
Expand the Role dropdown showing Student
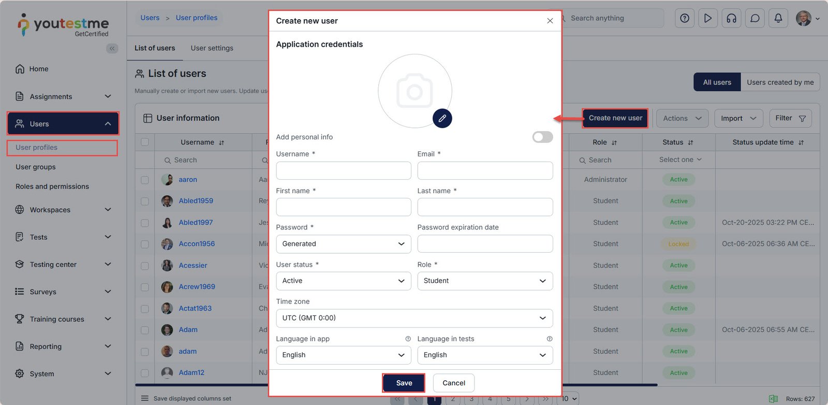coord(485,281)
